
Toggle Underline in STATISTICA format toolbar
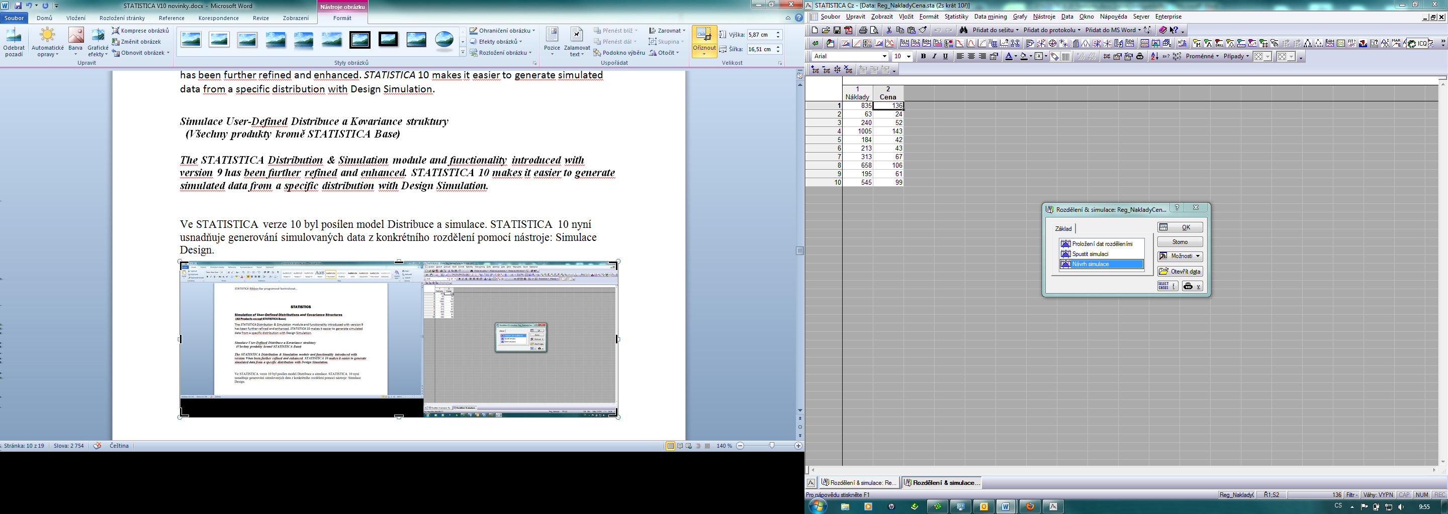coord(945,56)
